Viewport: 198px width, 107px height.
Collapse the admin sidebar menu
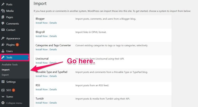[x=15, y=103]
